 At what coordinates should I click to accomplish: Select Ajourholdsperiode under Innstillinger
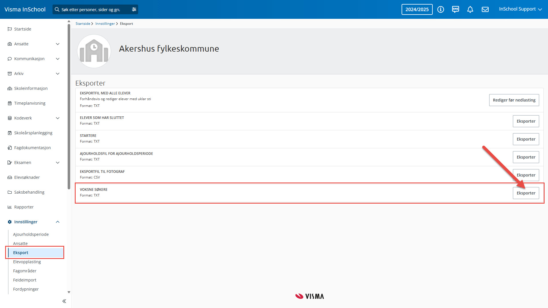coord(31,234)
